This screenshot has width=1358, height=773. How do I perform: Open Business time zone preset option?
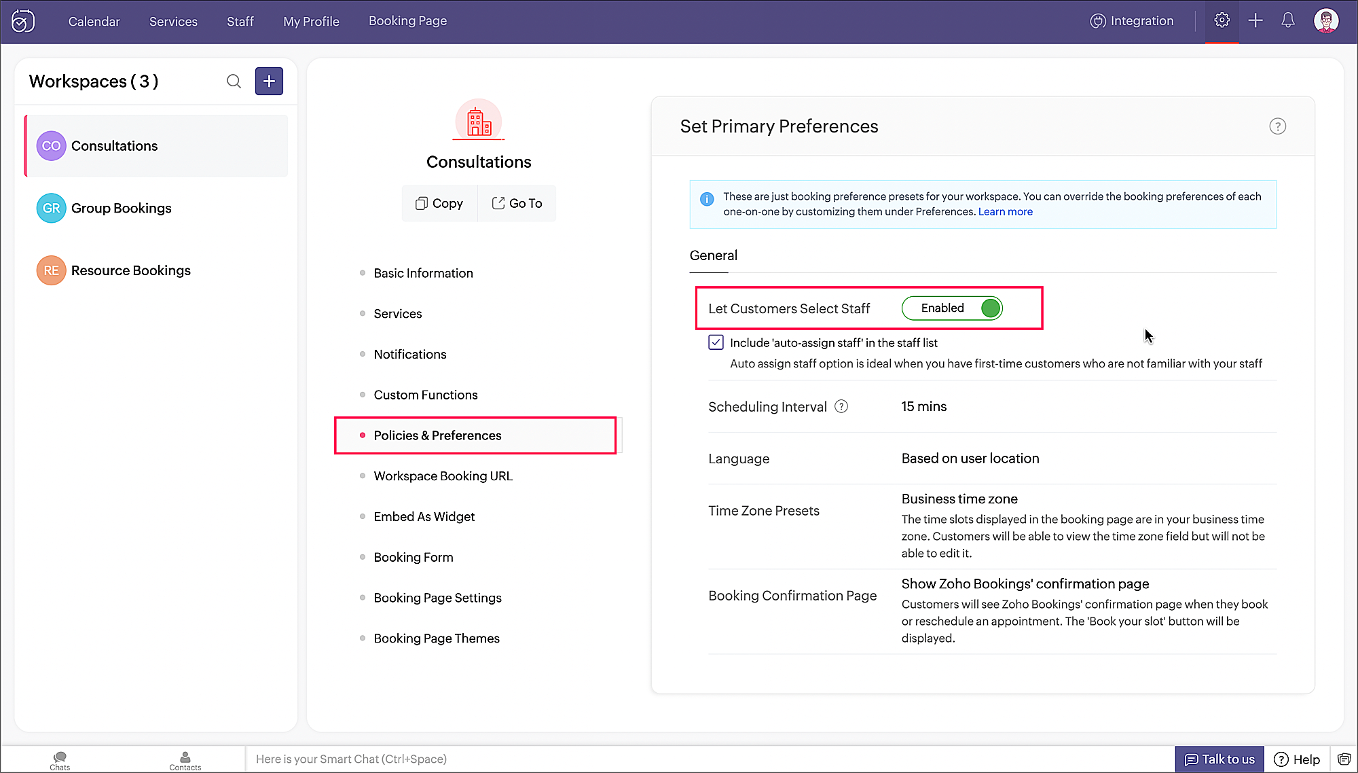click(959, 499)
